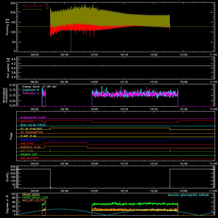This screenshot has width=218, height=218.
Task: Click the red X legend line
Action: tap(32, 6)
